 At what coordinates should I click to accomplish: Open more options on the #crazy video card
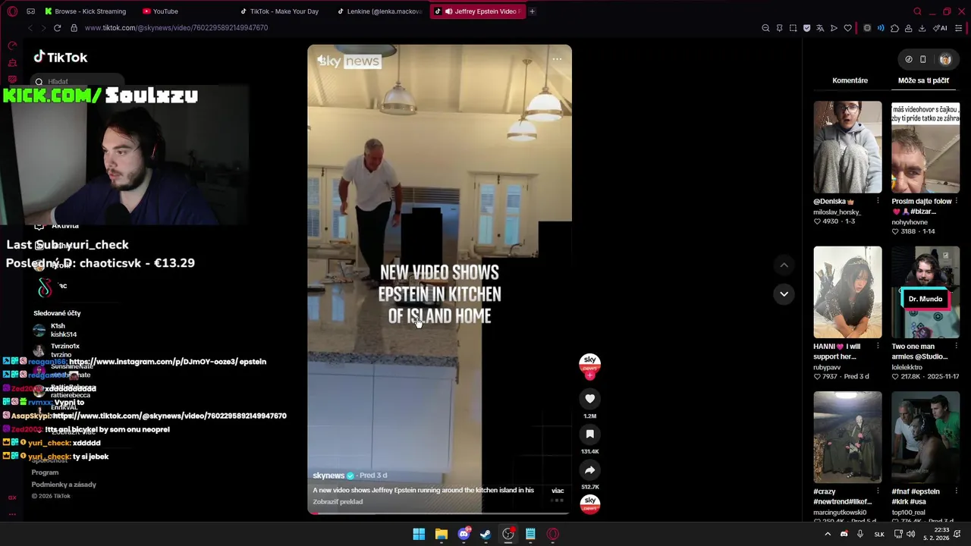[x=878, y=491]
